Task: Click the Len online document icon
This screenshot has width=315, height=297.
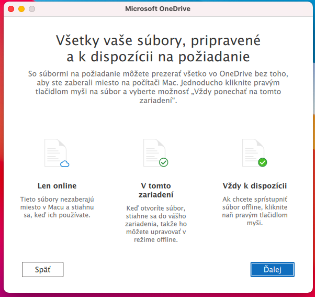Action: pos(55,152)
